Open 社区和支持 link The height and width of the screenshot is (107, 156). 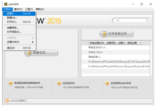[69, 83]
